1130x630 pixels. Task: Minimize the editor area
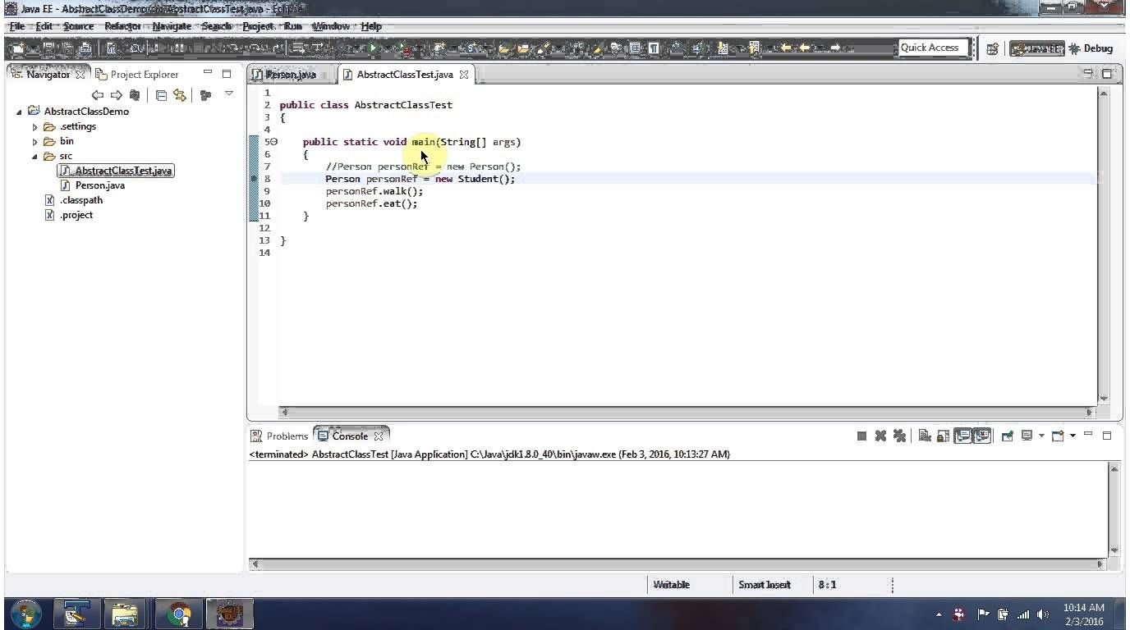coord(1088,73)
